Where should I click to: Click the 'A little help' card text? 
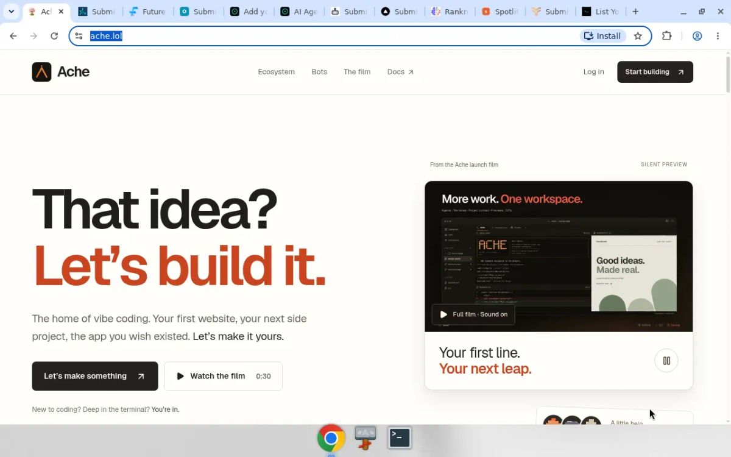627,422
